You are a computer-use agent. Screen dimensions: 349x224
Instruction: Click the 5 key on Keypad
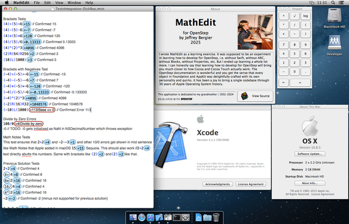pyautogui.click(x=294, y=54)
